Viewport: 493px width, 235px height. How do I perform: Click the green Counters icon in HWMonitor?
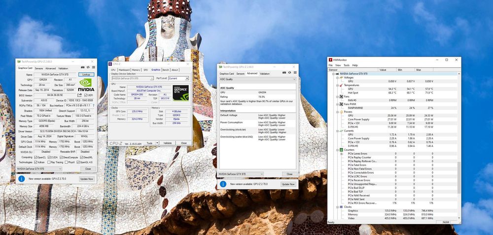[x=341, y=150]
